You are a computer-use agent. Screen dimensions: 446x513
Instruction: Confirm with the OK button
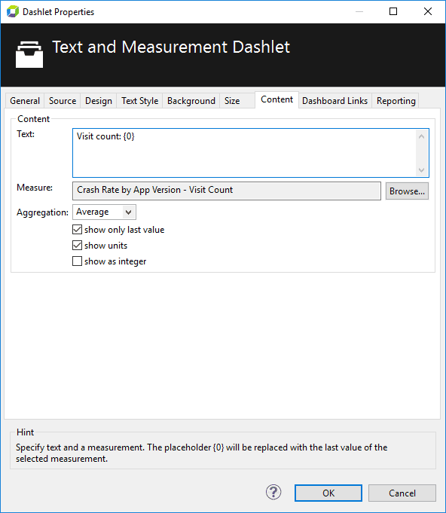coord(328,493)
